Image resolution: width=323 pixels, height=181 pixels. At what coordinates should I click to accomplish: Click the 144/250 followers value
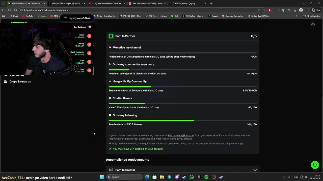[252, 124]
